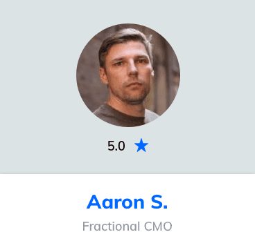
Task: Click the Fractional CMO job title
Action: pyautogui.click(x=127, y=227)
